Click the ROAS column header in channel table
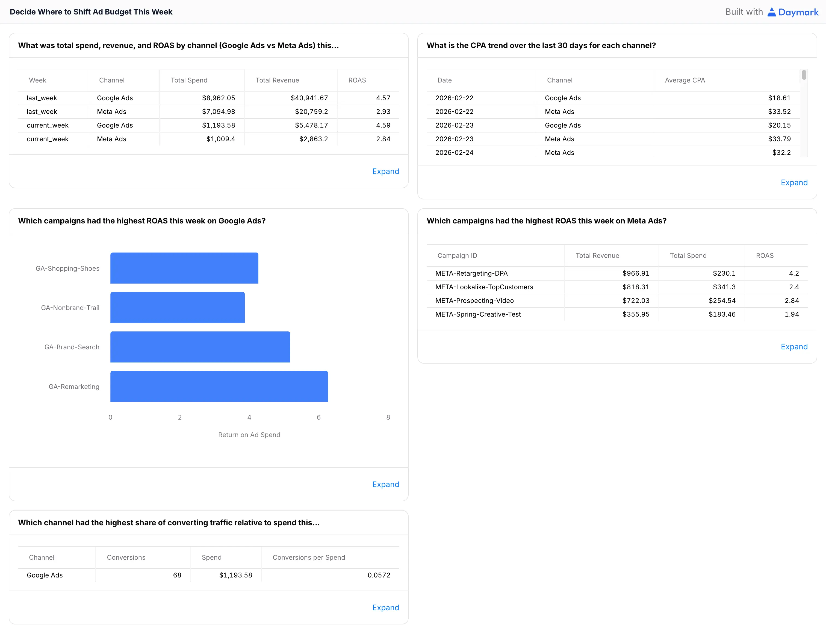 [x=357, y=80]
